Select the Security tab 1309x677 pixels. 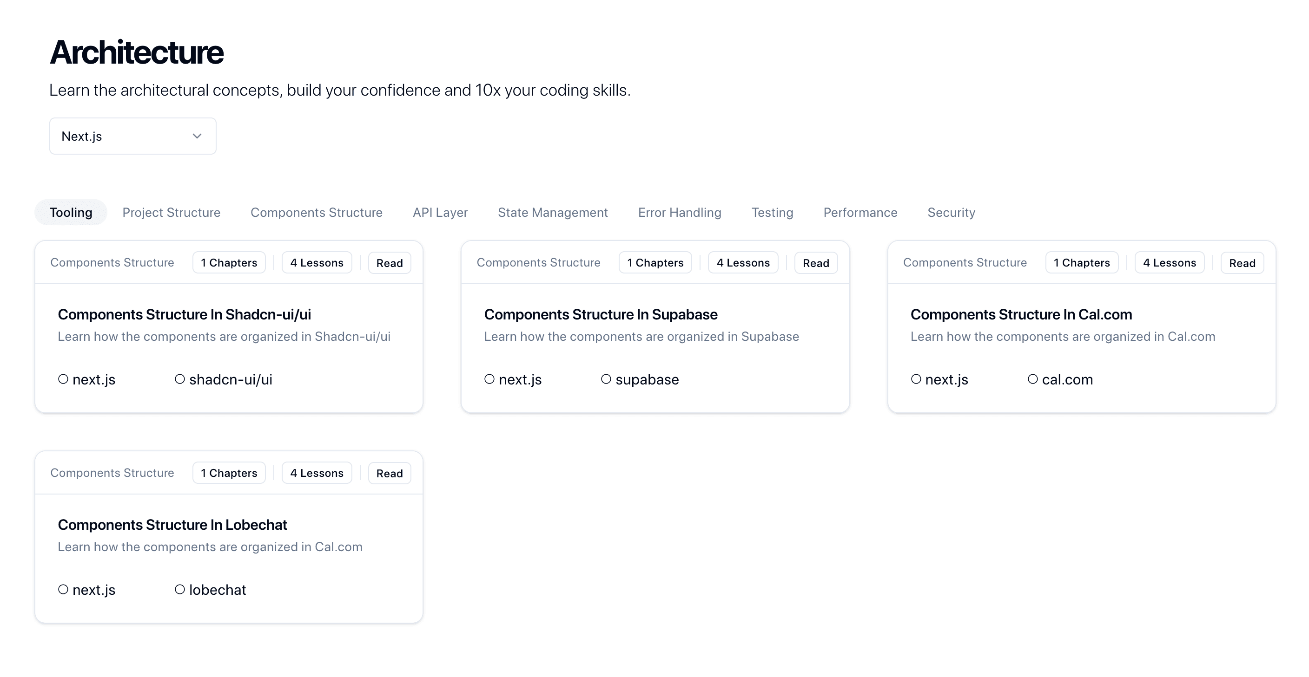click(951, 212)
